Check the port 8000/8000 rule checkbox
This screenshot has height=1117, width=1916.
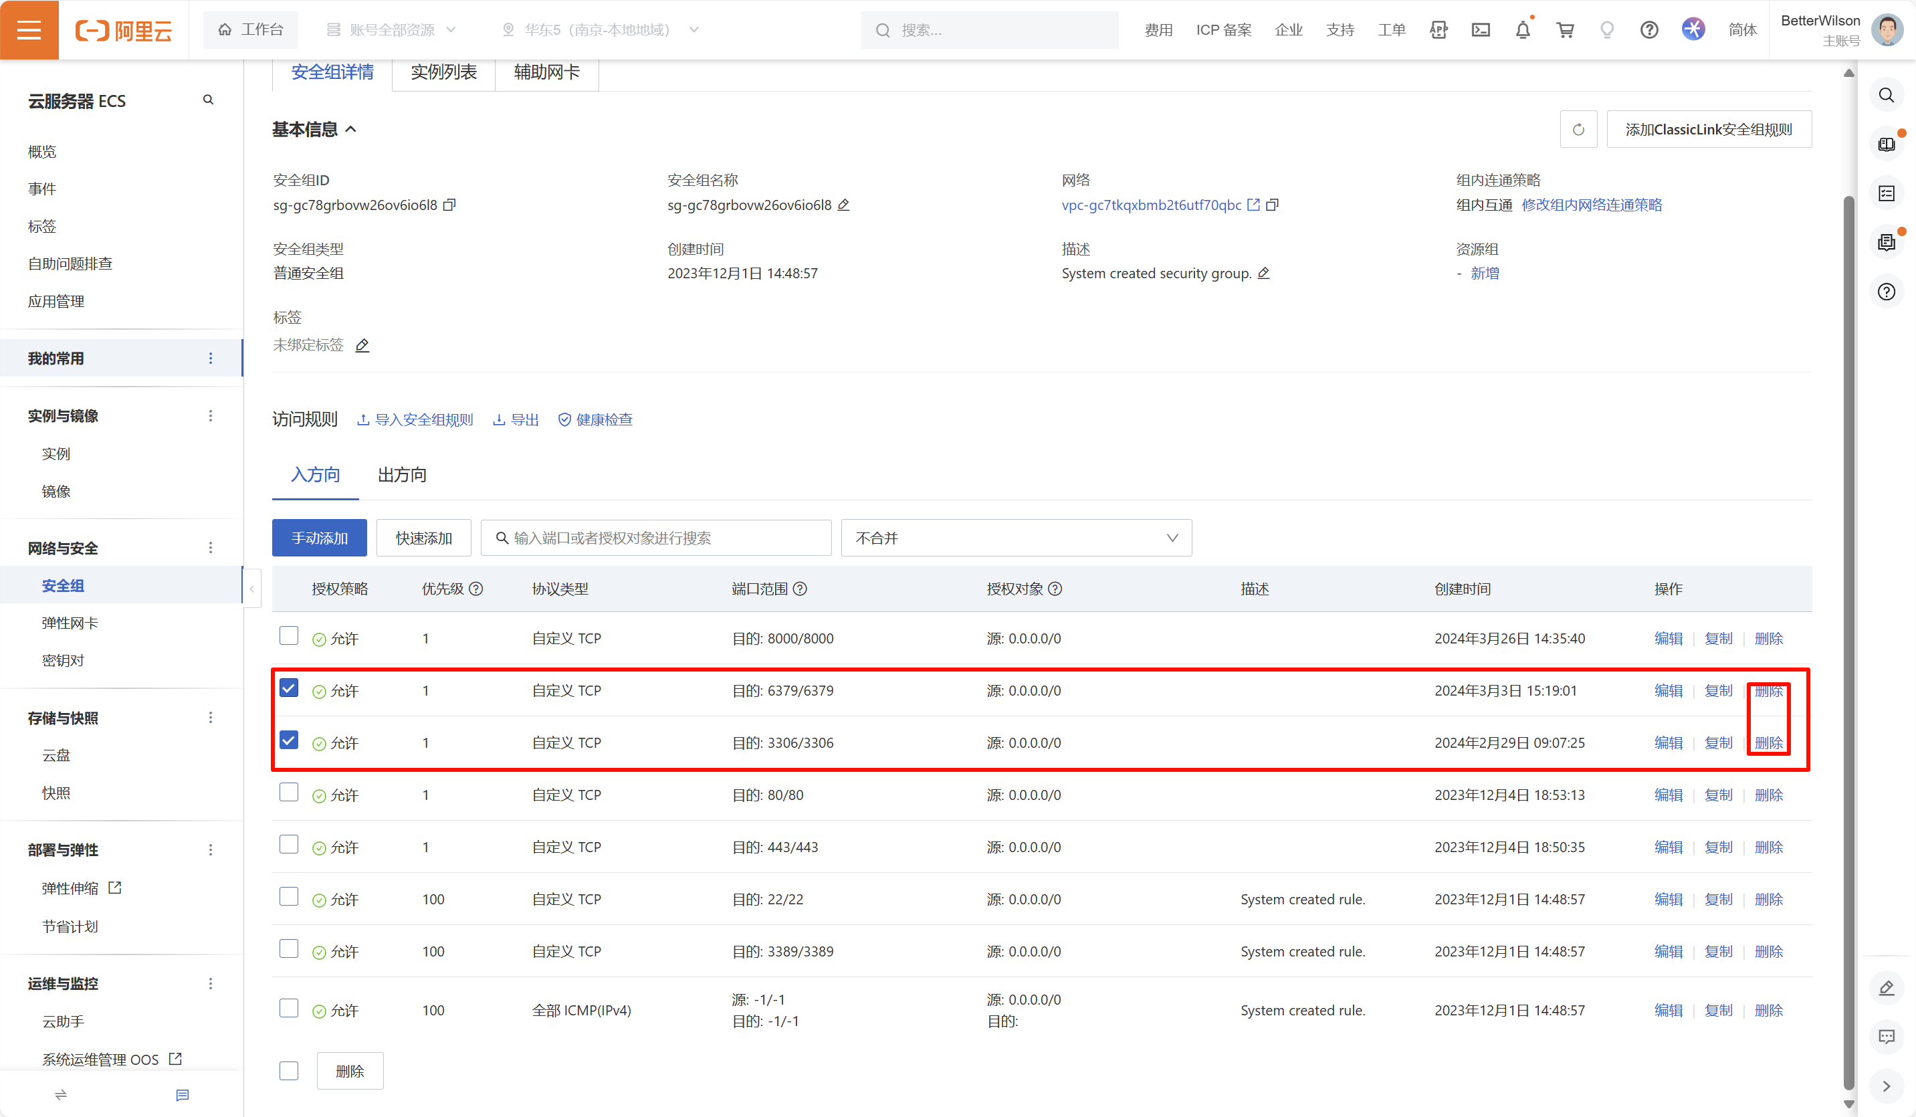point(289,635)
